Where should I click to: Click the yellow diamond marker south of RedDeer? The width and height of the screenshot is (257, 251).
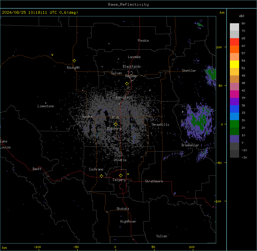tap(127, 84)
